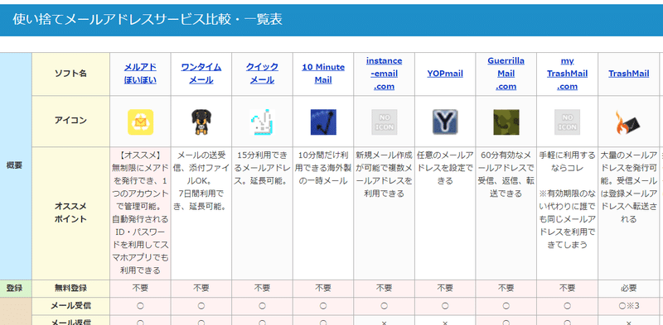Open the TrashMail link
The image size is (663, 325).
[629, 74]
